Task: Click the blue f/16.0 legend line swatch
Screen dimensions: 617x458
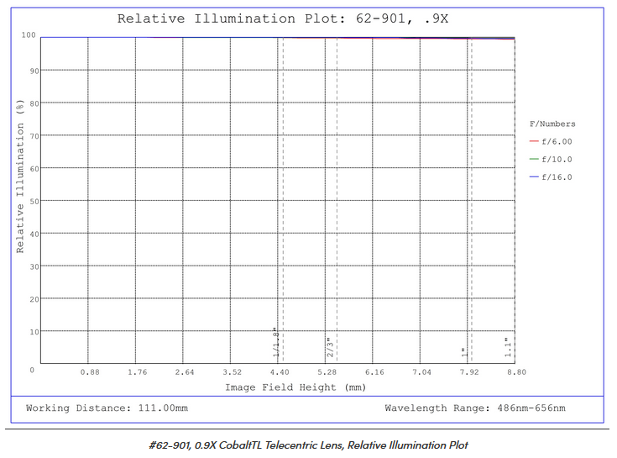Action: [x=534, y=177]
